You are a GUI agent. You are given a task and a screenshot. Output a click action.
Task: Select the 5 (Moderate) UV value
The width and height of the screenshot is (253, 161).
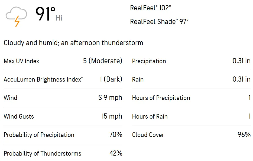(x=103, y=61)
